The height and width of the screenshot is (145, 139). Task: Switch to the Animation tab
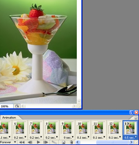pyautogui.click(x=9, y=118)
